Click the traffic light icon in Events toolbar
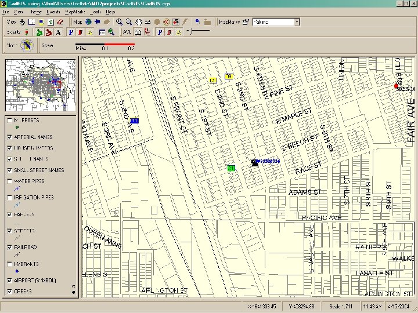The image size is (418, 313). click(x=26, y=32)
